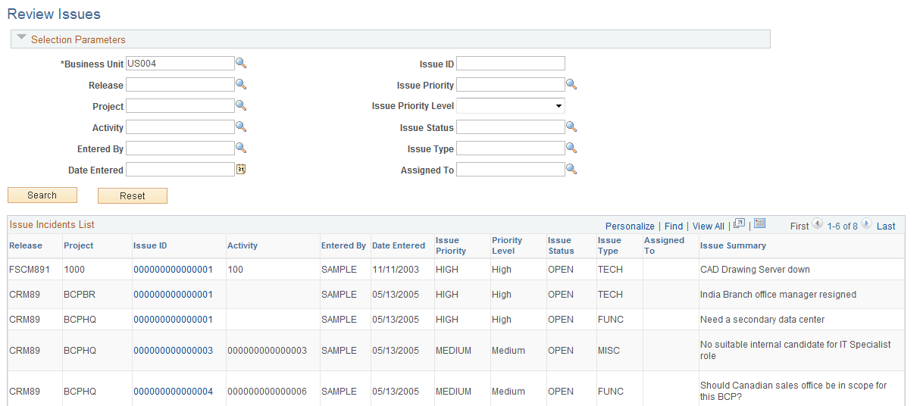Open issue ID for secondary data center row
The width and height of the screenshot is (920, 406).
point(173,320)
